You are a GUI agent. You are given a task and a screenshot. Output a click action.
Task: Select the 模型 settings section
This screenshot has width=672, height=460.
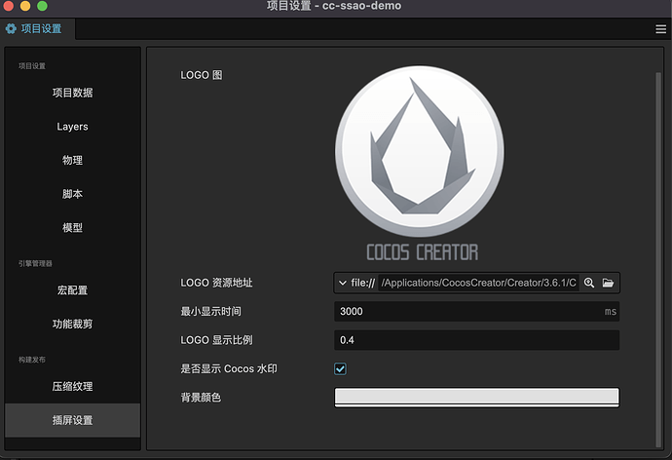[72, 228]
